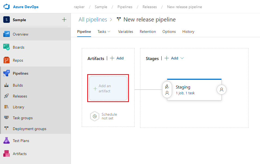Click the Builds icon in sidebar
The image size is (260, 164).
coord(7,85)
